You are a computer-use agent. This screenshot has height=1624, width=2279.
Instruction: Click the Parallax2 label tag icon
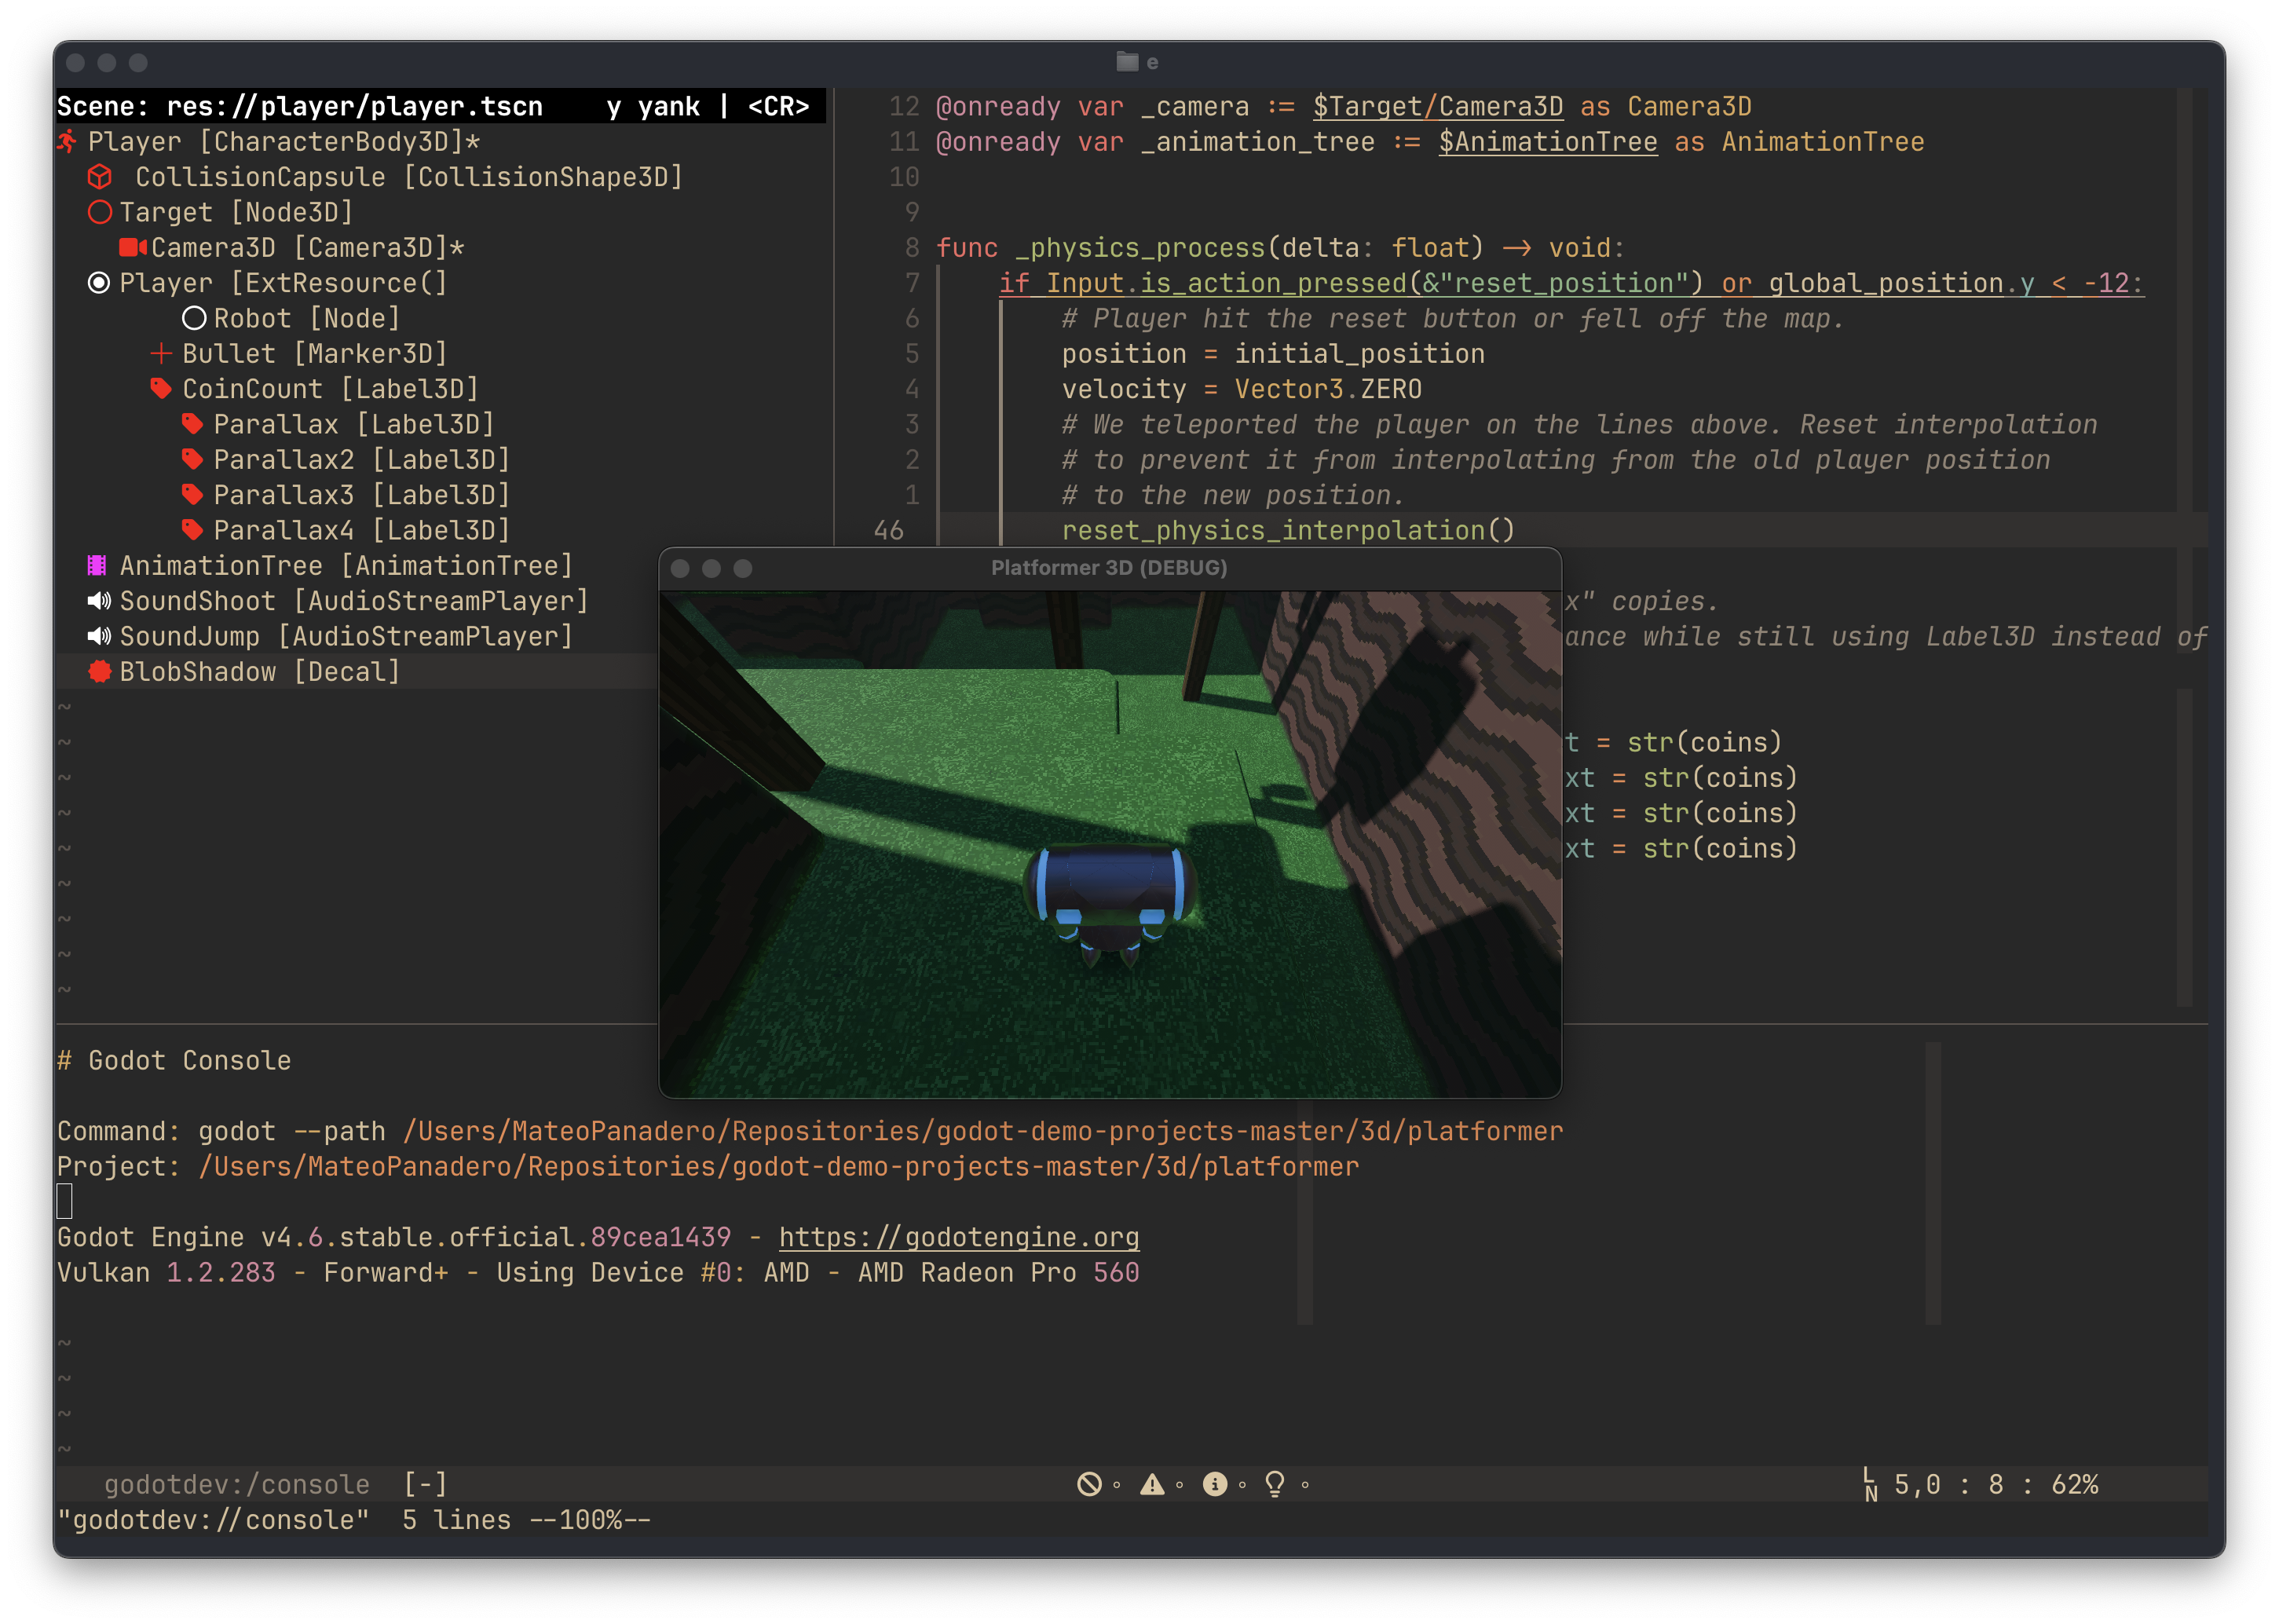coord(193,459)
